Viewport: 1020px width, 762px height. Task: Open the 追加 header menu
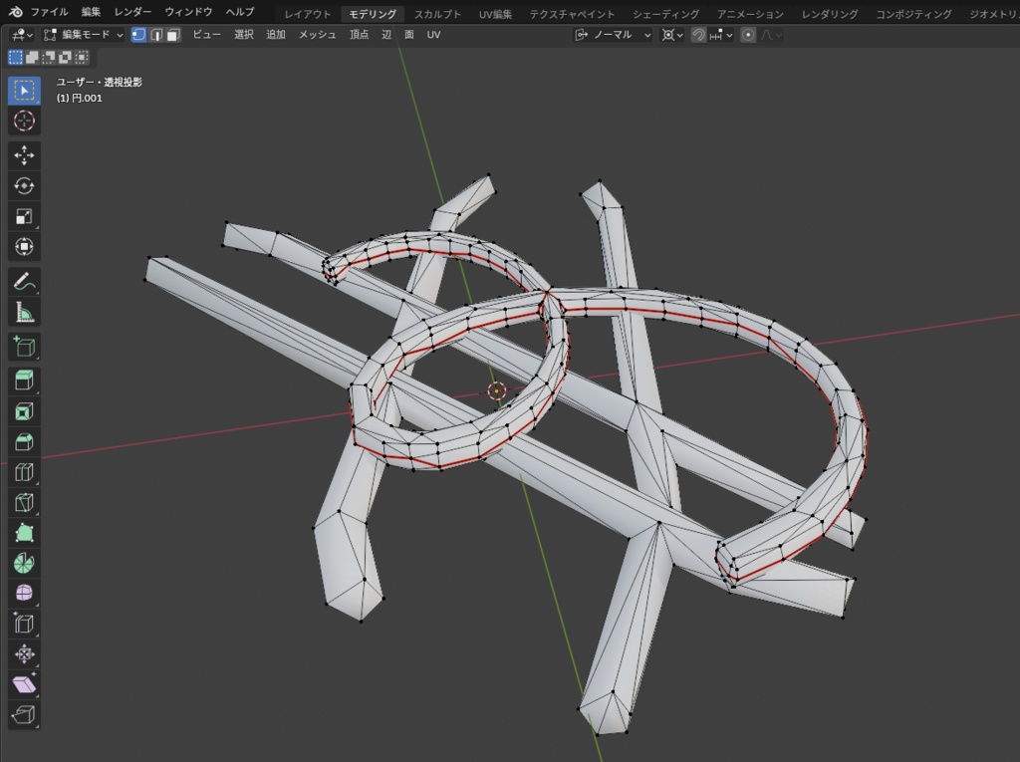pos(276,35)
